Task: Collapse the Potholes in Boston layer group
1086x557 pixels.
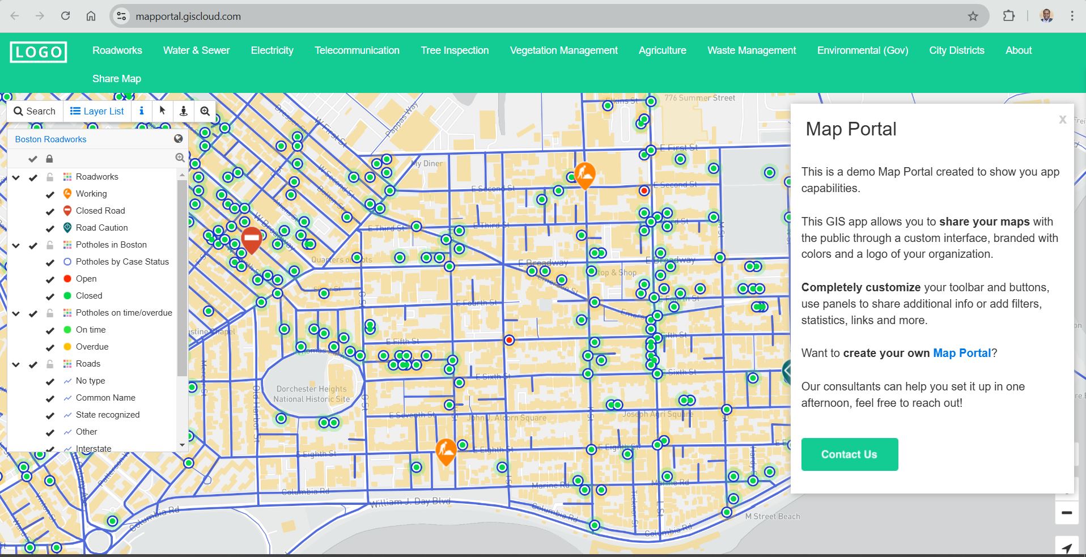Action: tap(16, 245)
